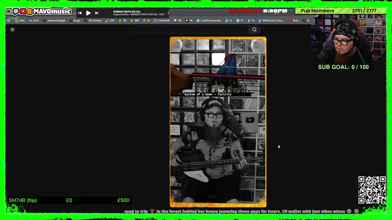
Task: Open the TW Twitch bookmark
Action: [177, 20]
